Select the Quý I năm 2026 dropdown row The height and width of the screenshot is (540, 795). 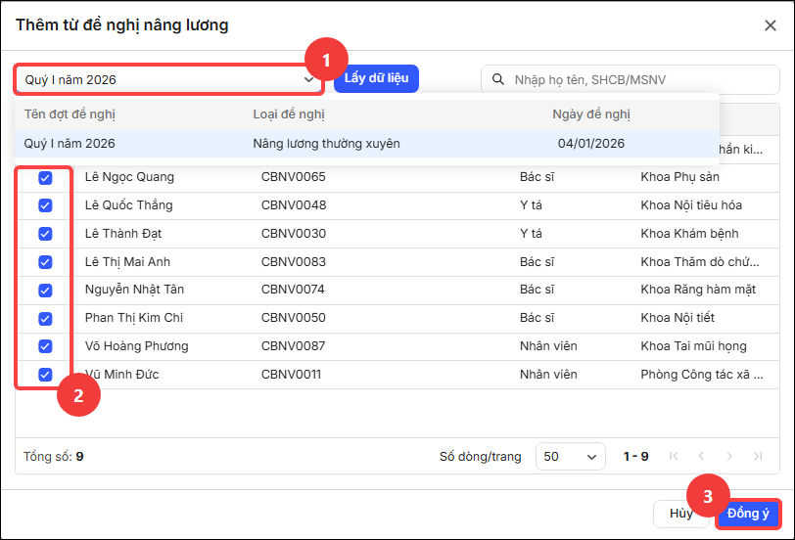(366, 144)
